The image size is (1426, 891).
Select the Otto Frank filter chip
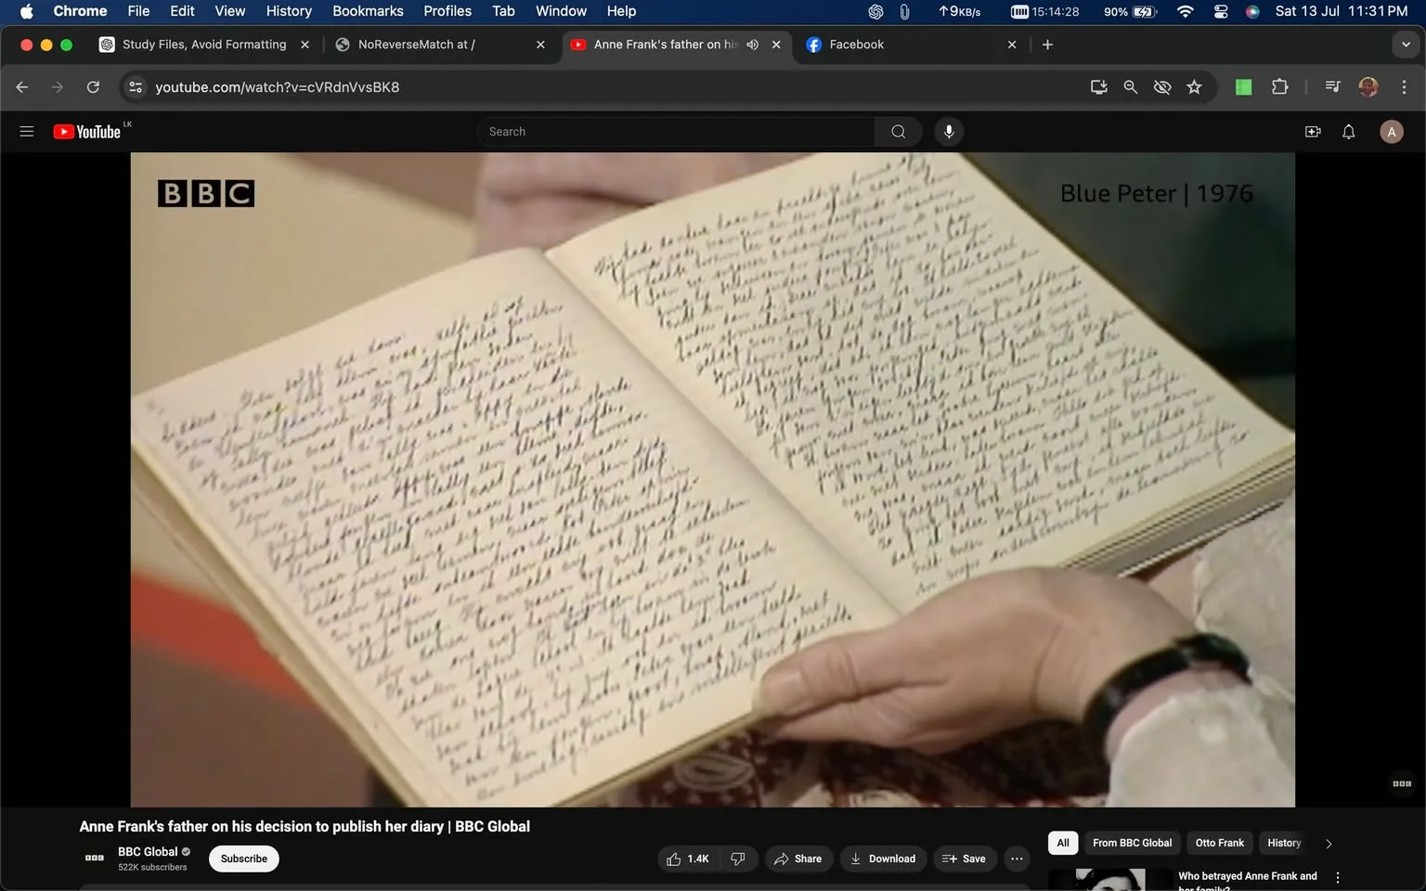click(x=1218, y=843)
